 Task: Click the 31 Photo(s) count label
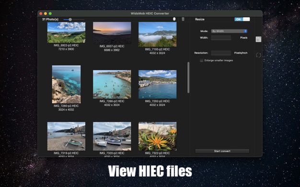(x=50, y=19)
